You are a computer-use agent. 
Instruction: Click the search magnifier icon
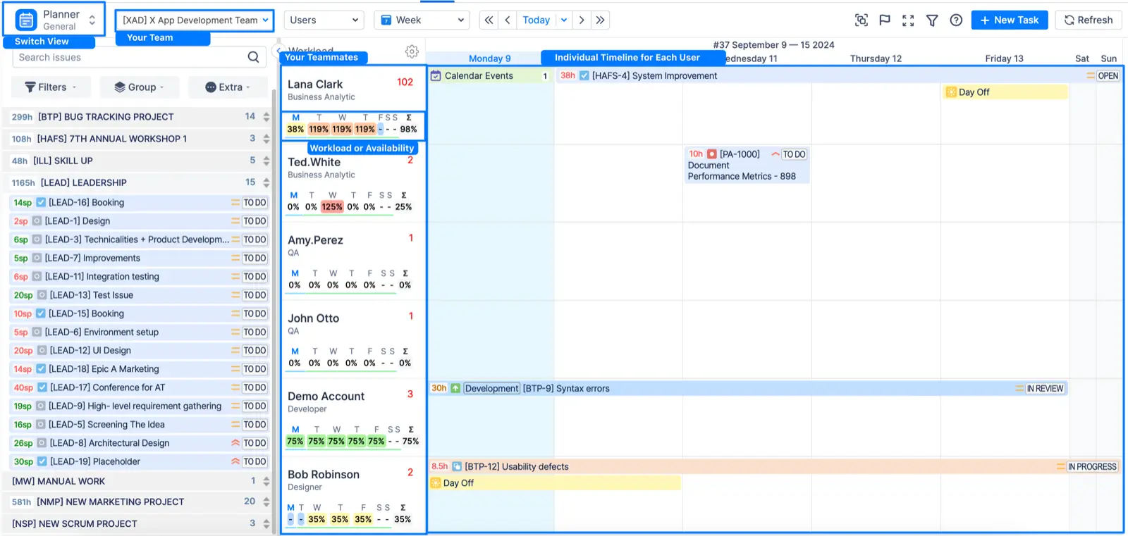point(253,57)
